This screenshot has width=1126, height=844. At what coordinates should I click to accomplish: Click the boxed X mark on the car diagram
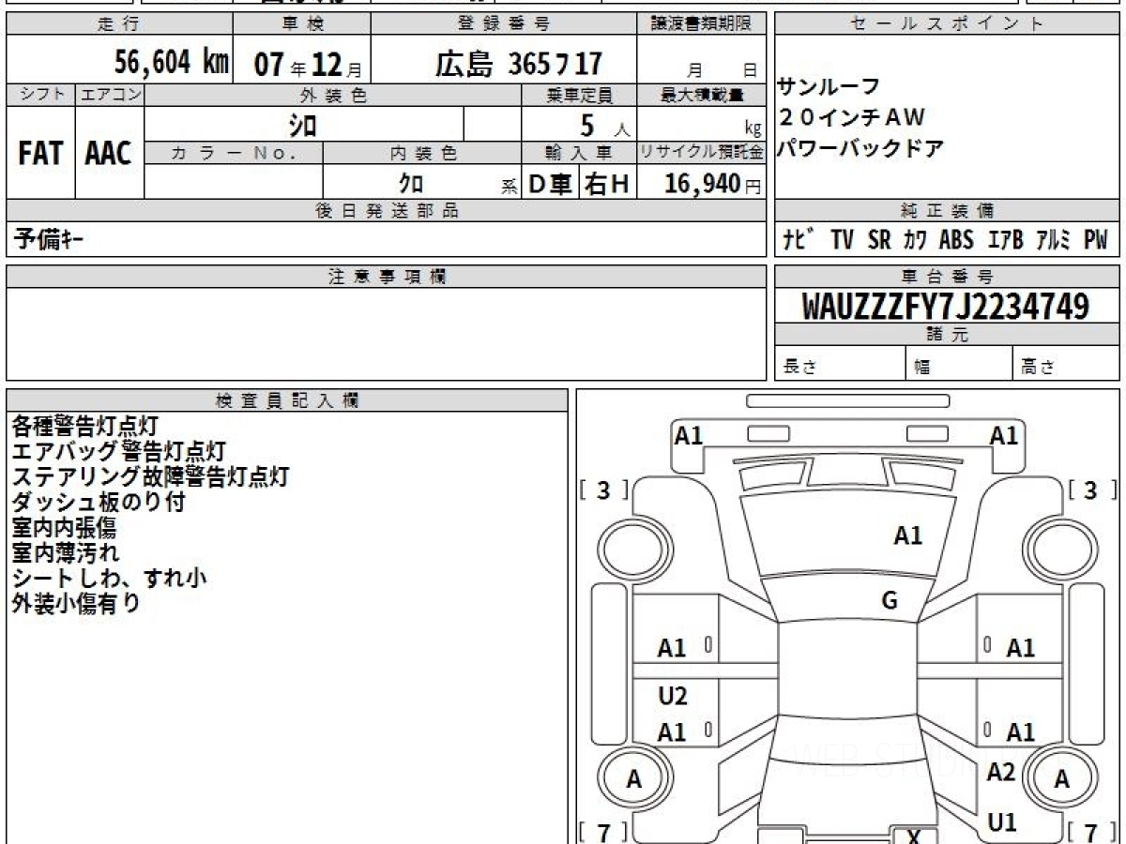[x=913, y=836]
